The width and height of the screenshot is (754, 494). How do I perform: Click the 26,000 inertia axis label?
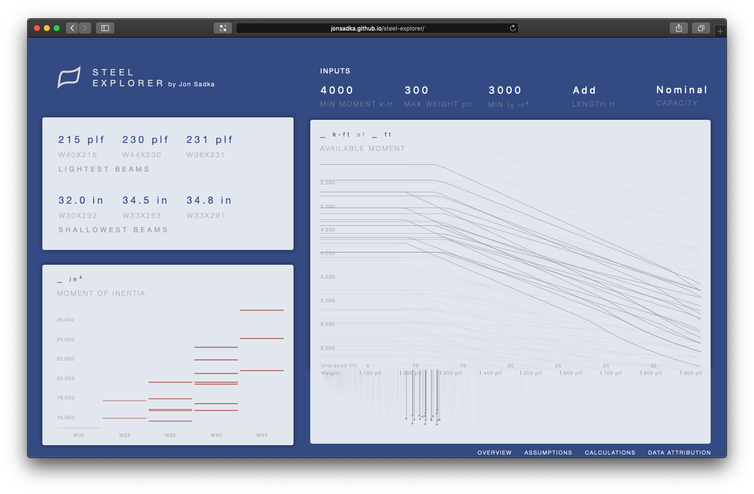pos(66,320)
